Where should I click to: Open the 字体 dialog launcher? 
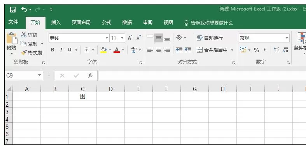pos(141,63)
